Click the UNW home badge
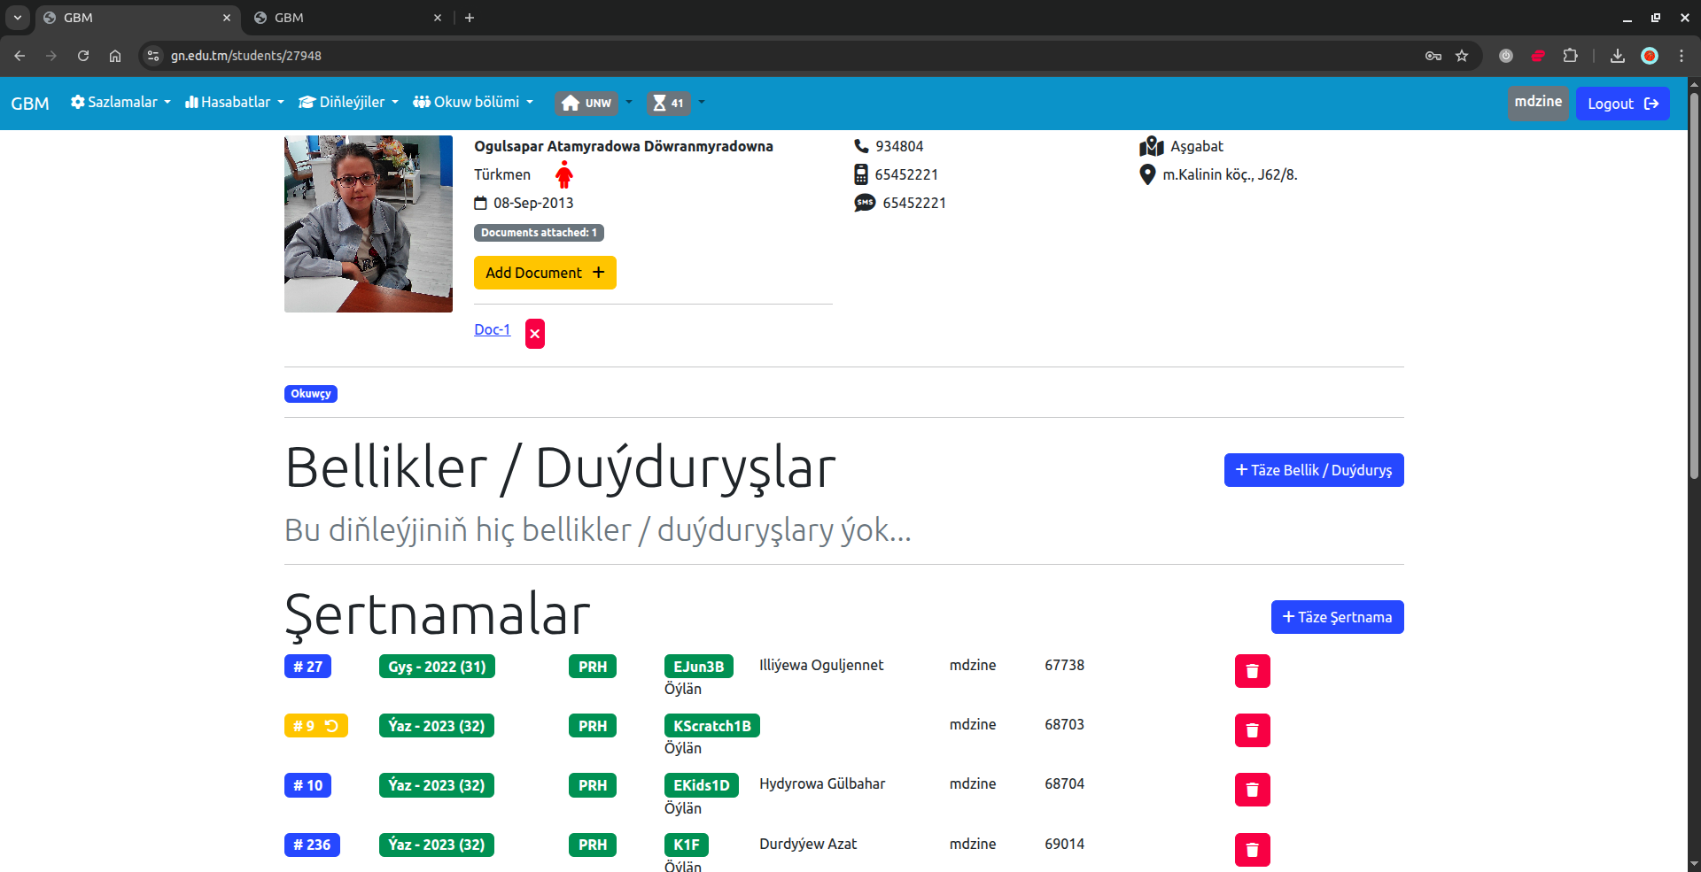The width and height of the screenshot is (1701, 872). point(586,103)
